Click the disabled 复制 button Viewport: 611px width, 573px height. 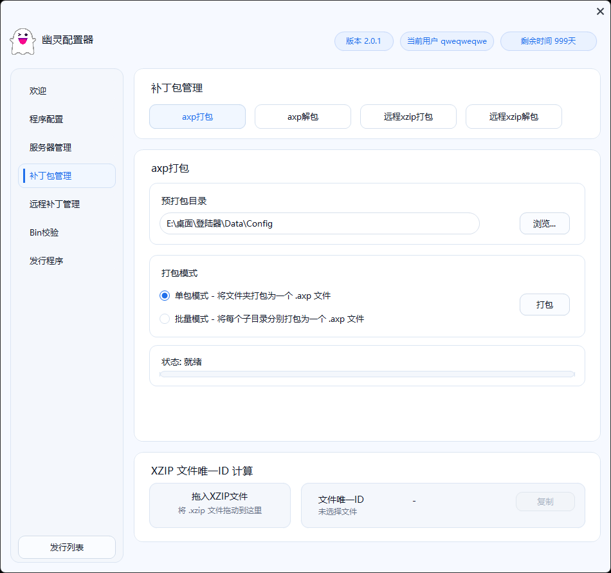545,502
